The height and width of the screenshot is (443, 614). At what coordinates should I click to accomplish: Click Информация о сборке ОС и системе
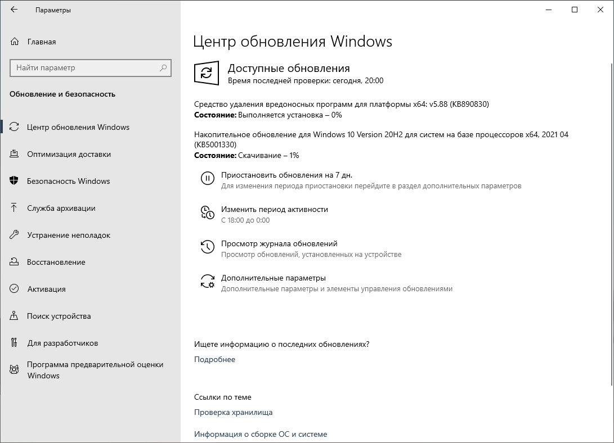coord(261,433)
